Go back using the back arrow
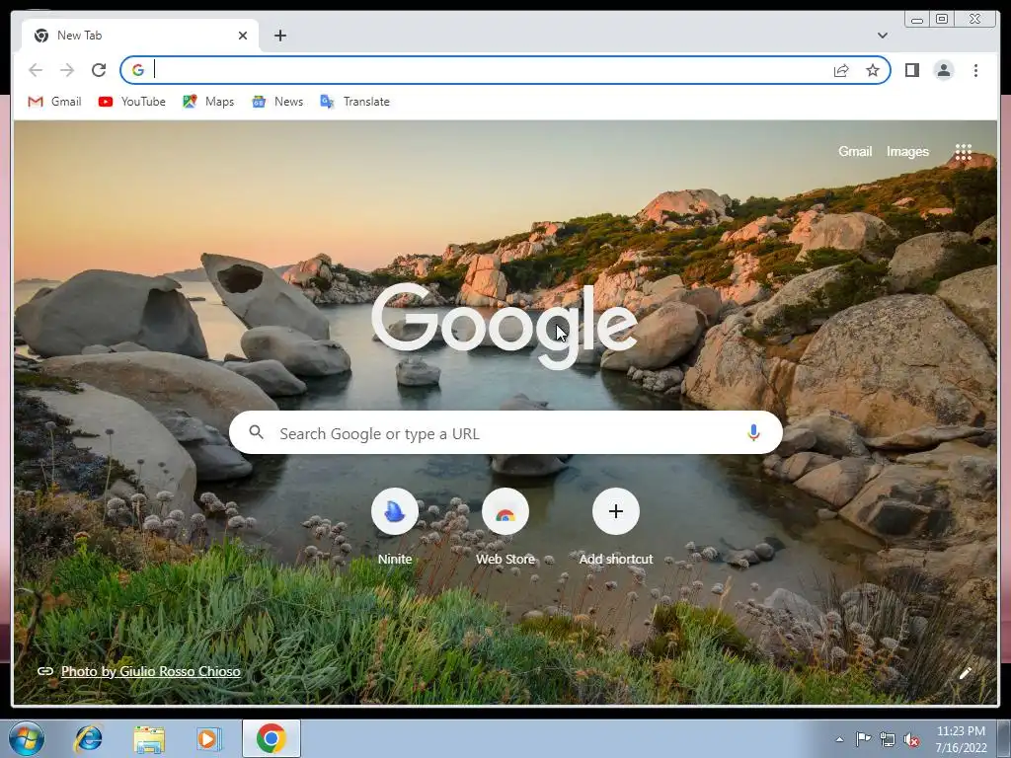This screenshot has height=758, width=1011. [36, 70]
